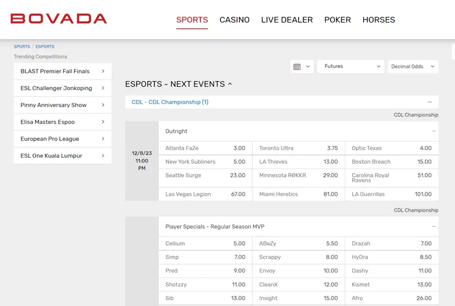Choose Las Vegas Legion at 67.00

205,194
